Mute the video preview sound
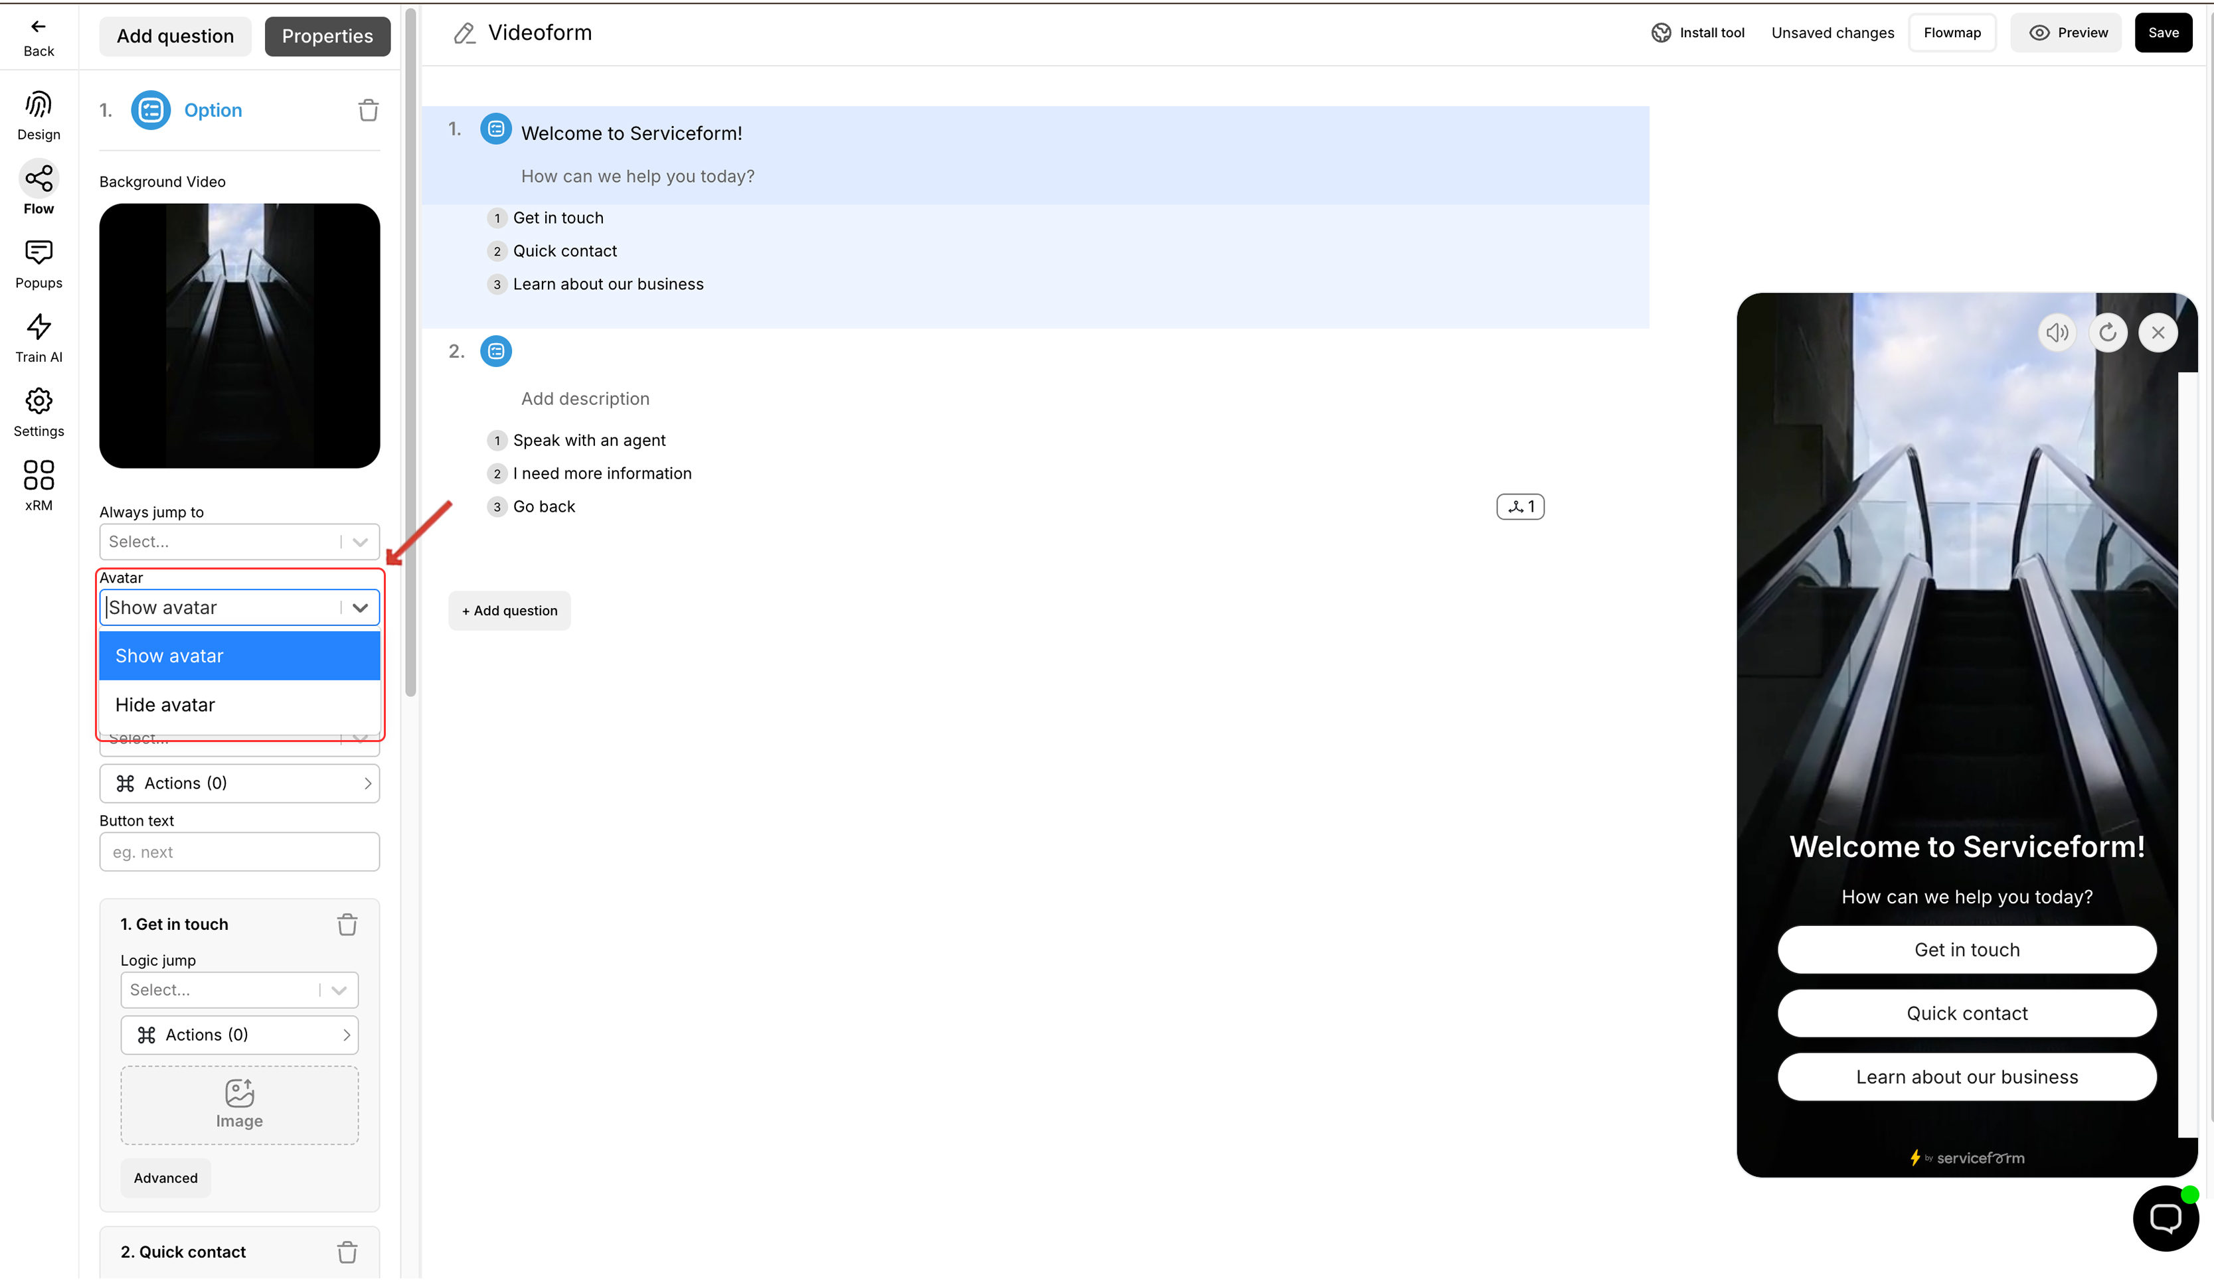The height and width of the screenshot is (1281, 2214). [x=2057, y=333]
